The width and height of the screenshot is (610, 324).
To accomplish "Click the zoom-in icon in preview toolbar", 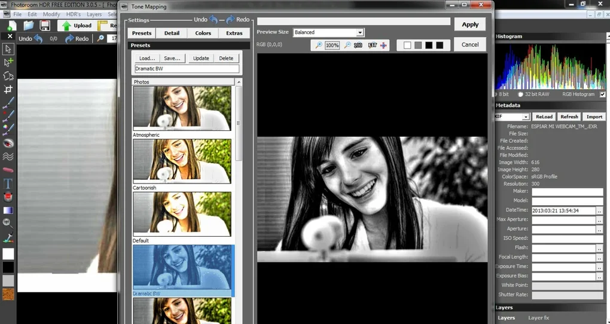I will click(x=319, y=45).
